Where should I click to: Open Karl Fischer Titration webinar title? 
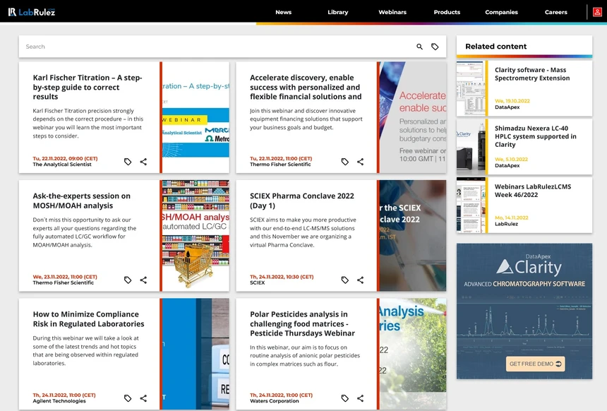point(88,87)
